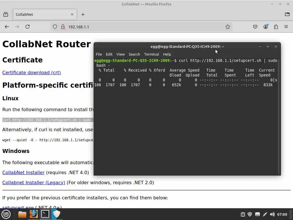Close the terminal window
The image size is (293, 220).
click(276, 46)
